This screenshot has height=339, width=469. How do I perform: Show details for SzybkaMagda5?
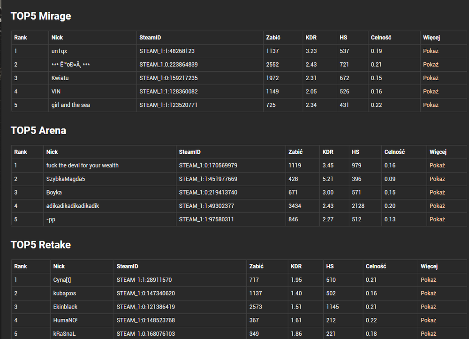tap(437, 179)
